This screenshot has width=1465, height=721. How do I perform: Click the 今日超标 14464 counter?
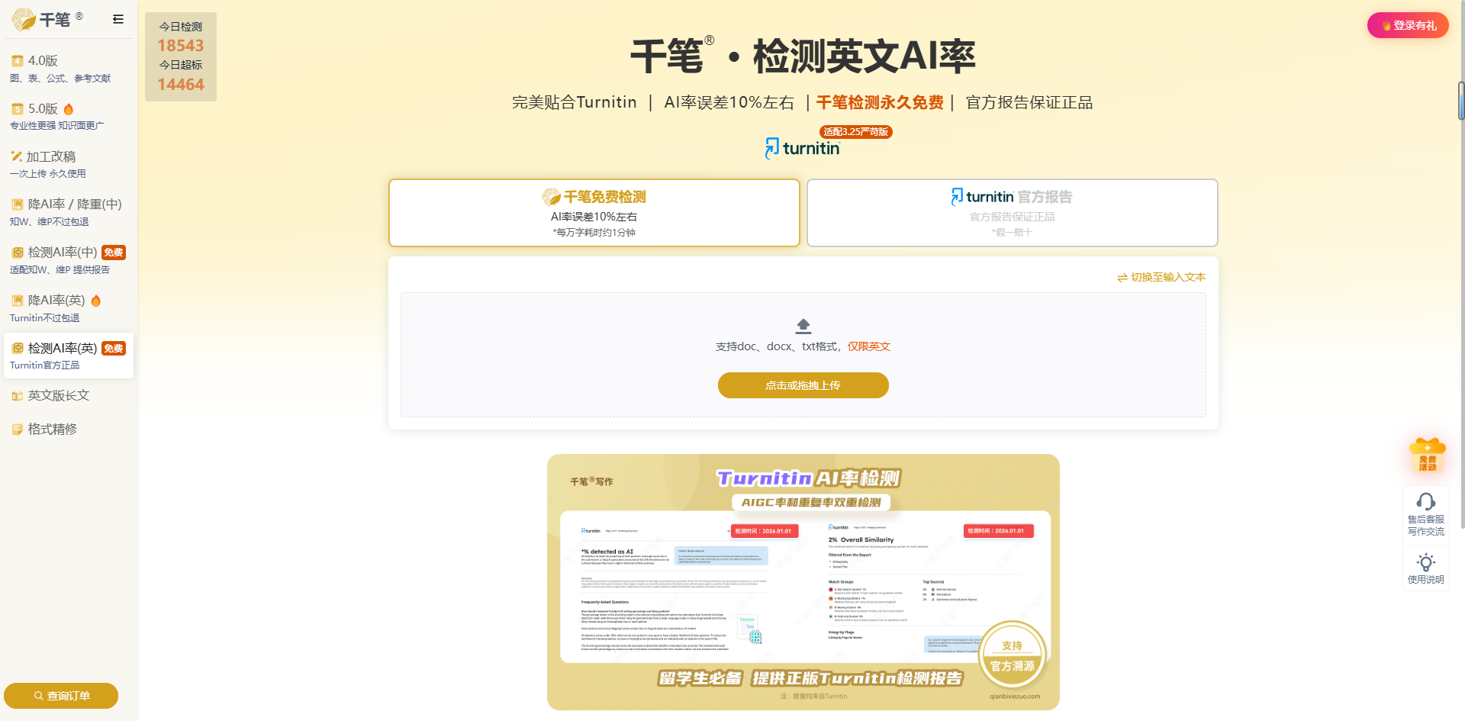(x=181, y=76)
